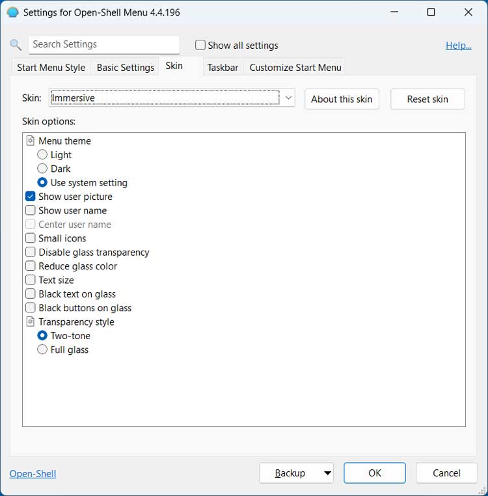Maximize the settings window
The height and width of the screenshot is (496, 488).
click(431, 12)
